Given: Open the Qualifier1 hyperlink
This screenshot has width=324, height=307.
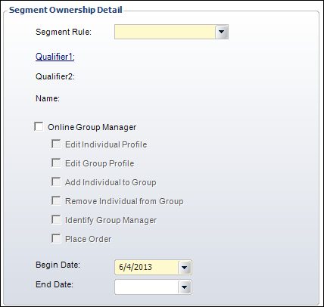Looking at the screenshot, I should (55, 57).
